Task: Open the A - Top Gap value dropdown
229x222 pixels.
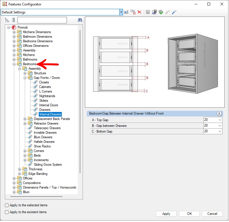Action: click(x=220, y=120)
